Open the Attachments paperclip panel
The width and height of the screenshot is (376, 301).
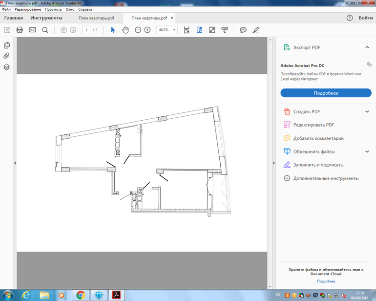point(7,56)
